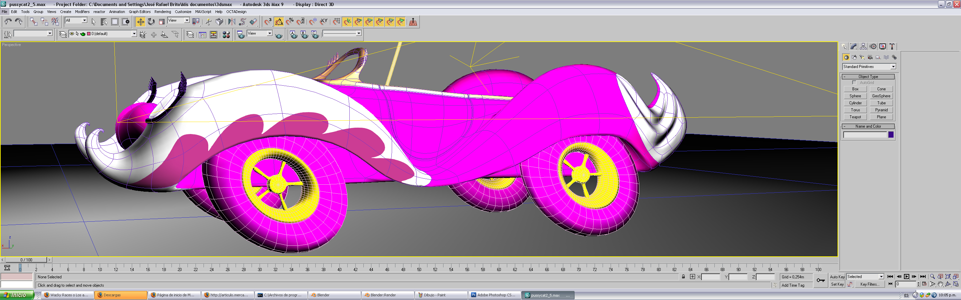The height and width of the screenshot is (300, 961).
Task: Open the MAXScript menu
Action: coord(203,12)
